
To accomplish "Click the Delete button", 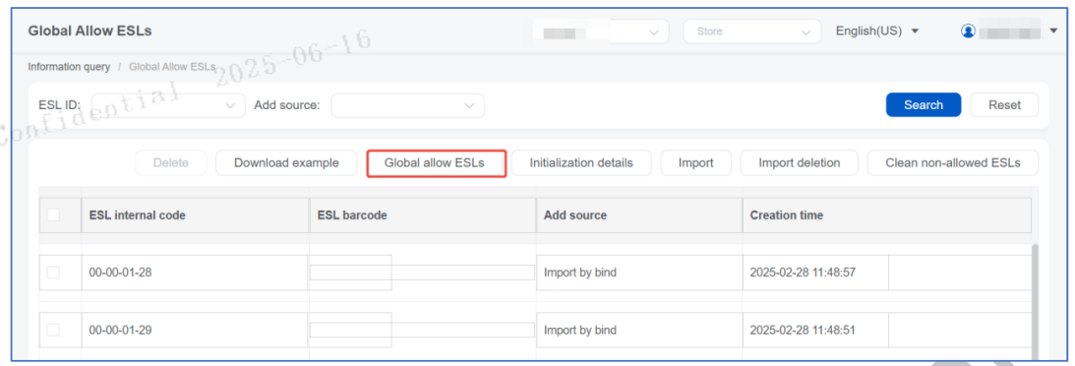I will point(171,163).
